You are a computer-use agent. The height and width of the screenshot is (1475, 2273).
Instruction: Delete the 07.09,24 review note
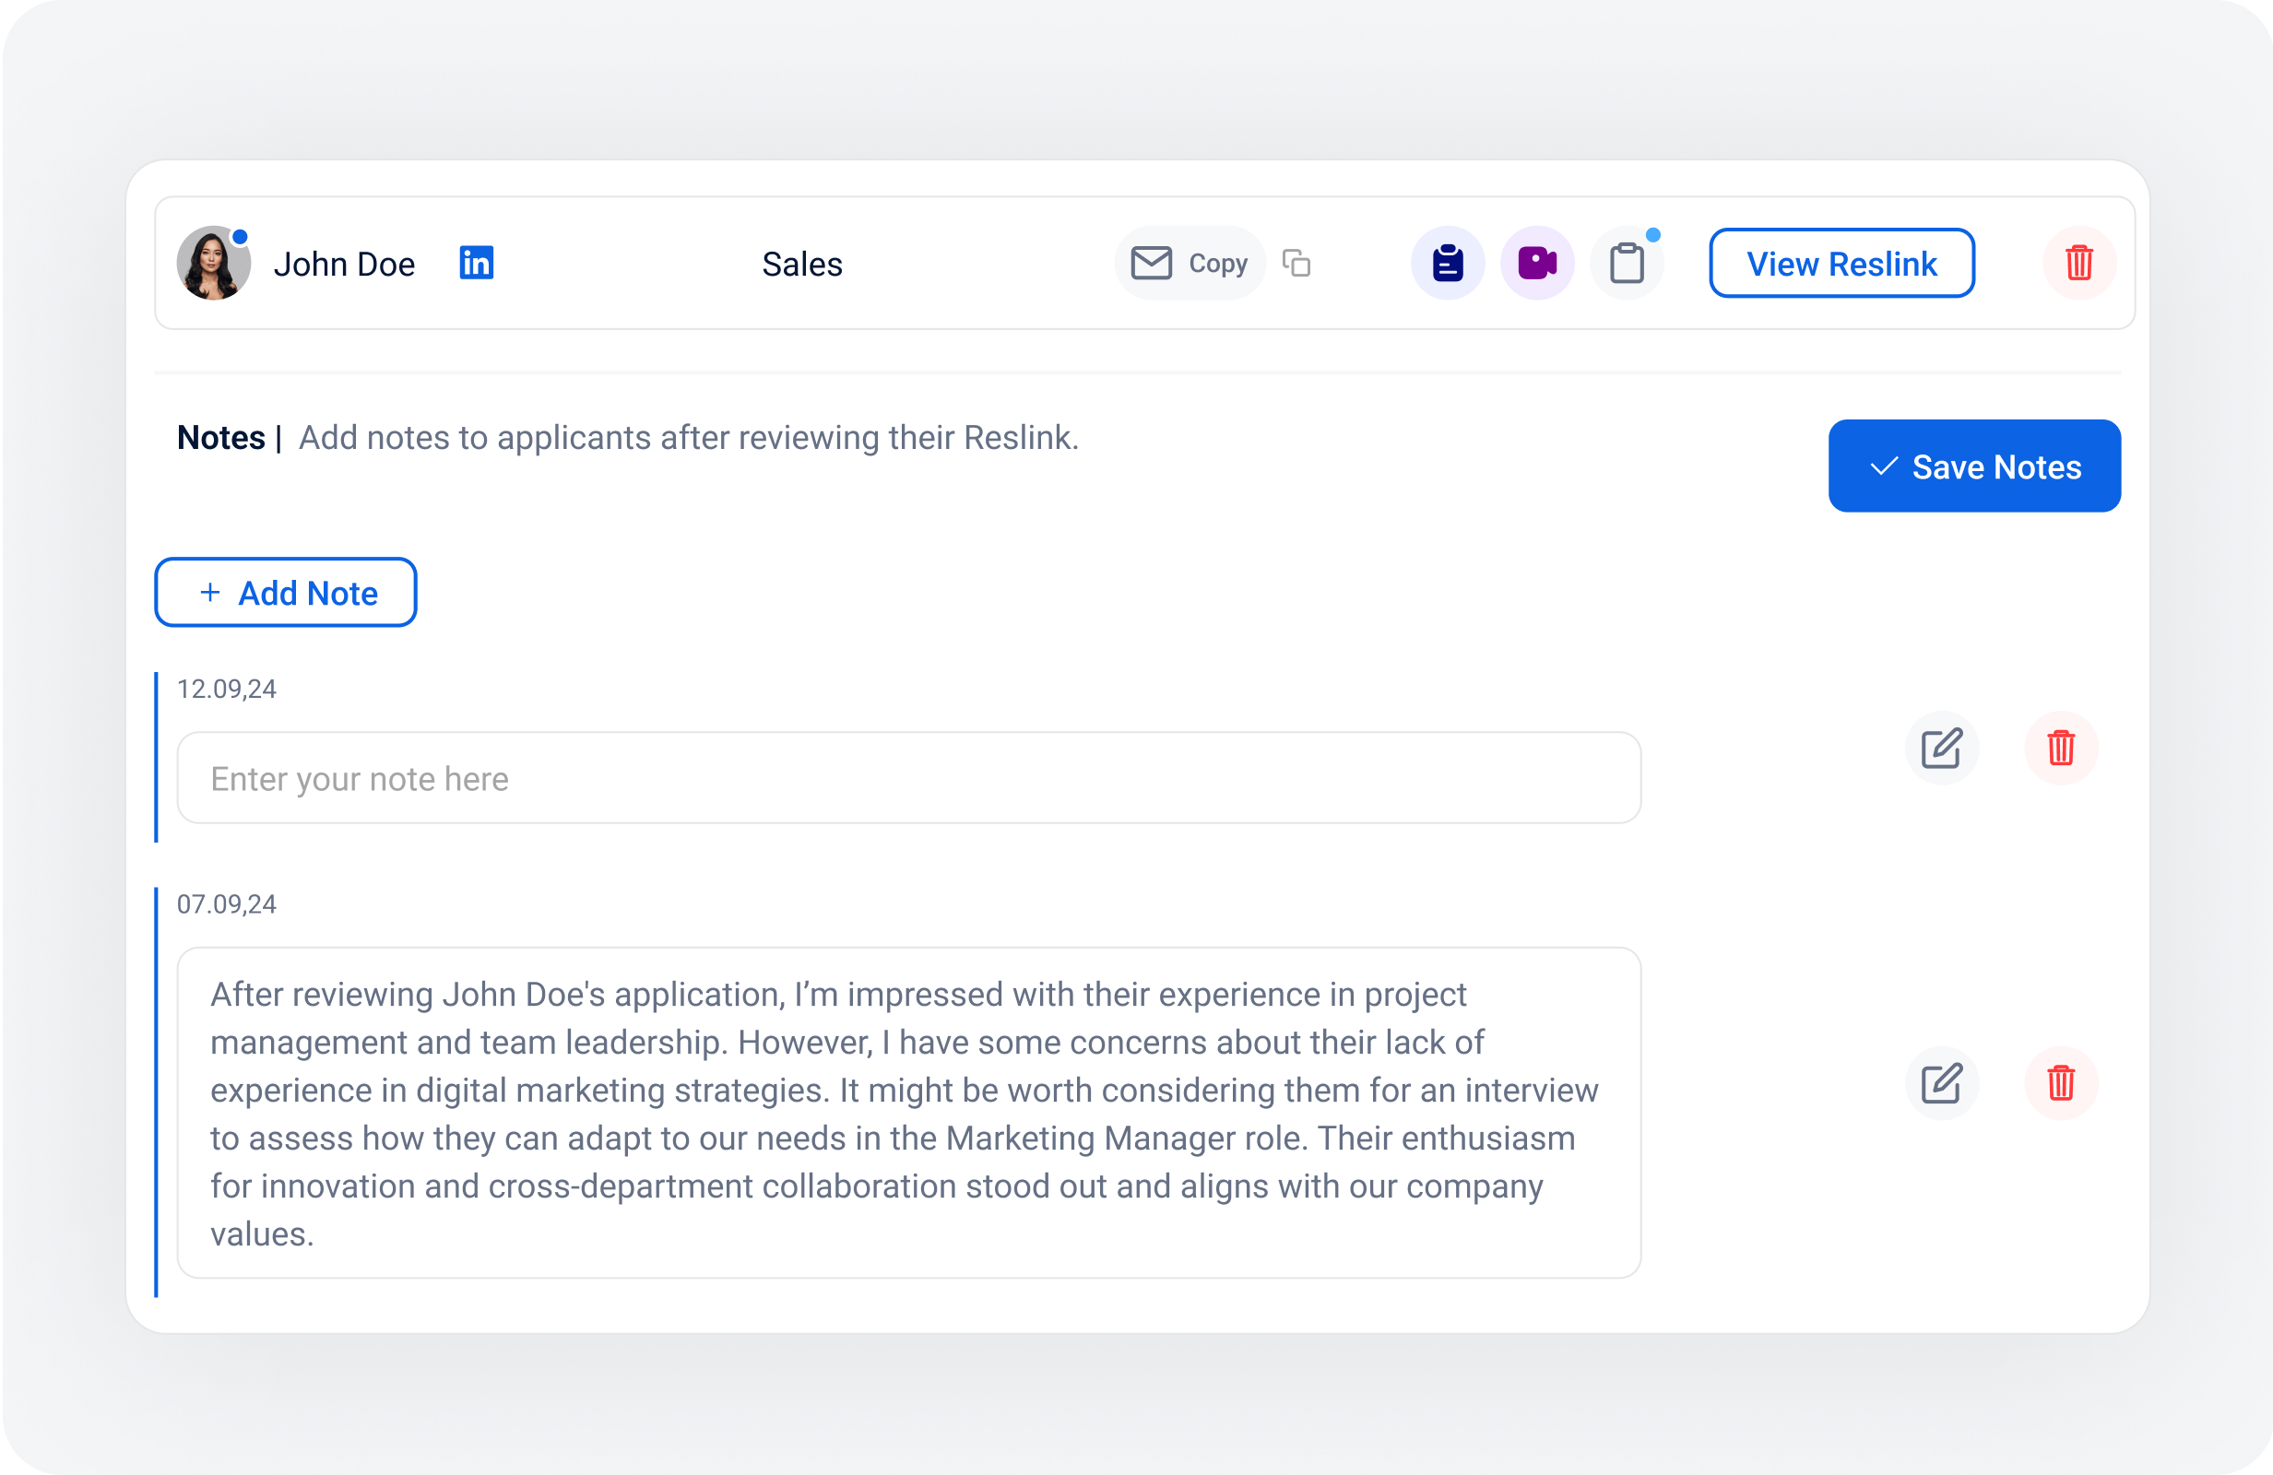pos(2061,1083)
